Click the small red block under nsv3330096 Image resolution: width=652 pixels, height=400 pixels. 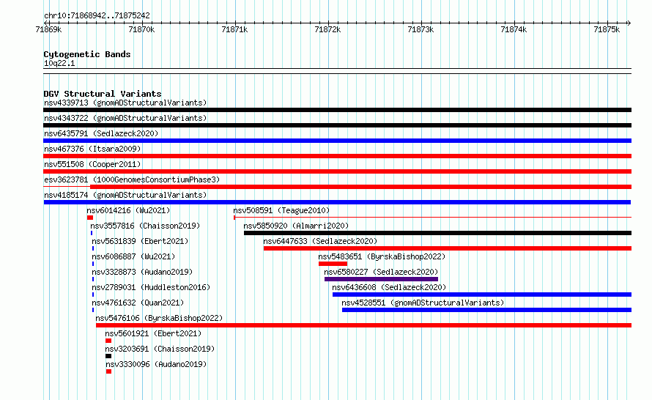tap(108, 371)
